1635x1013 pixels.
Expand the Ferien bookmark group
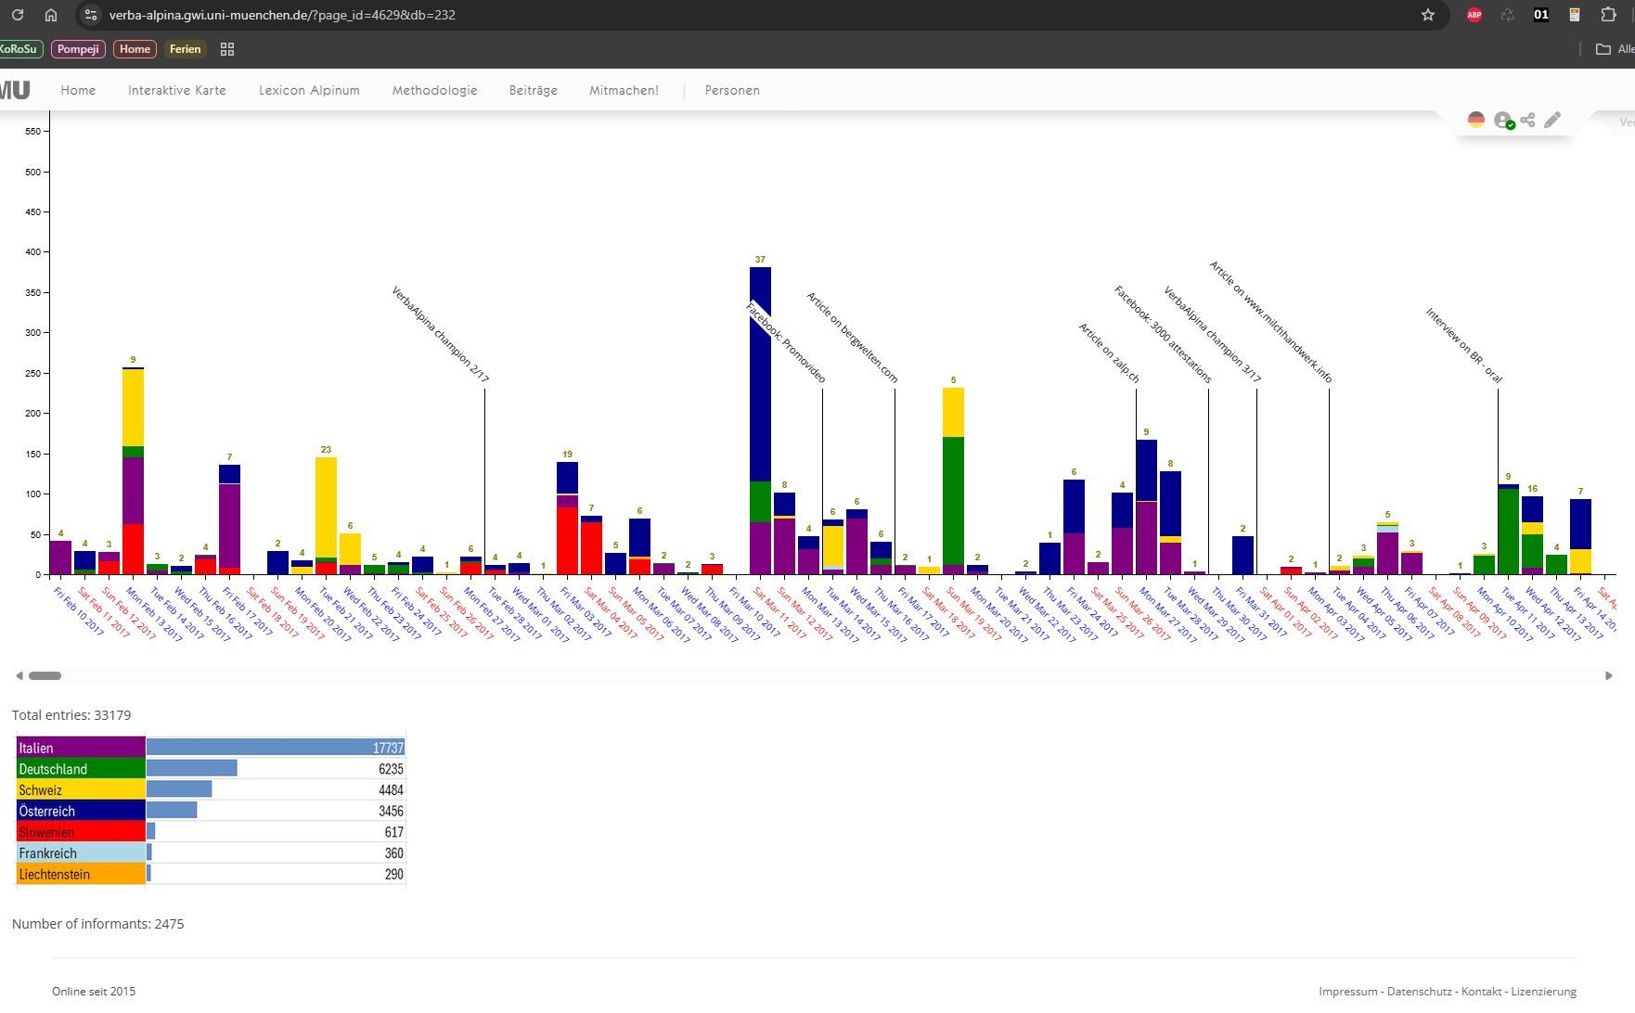185,49
